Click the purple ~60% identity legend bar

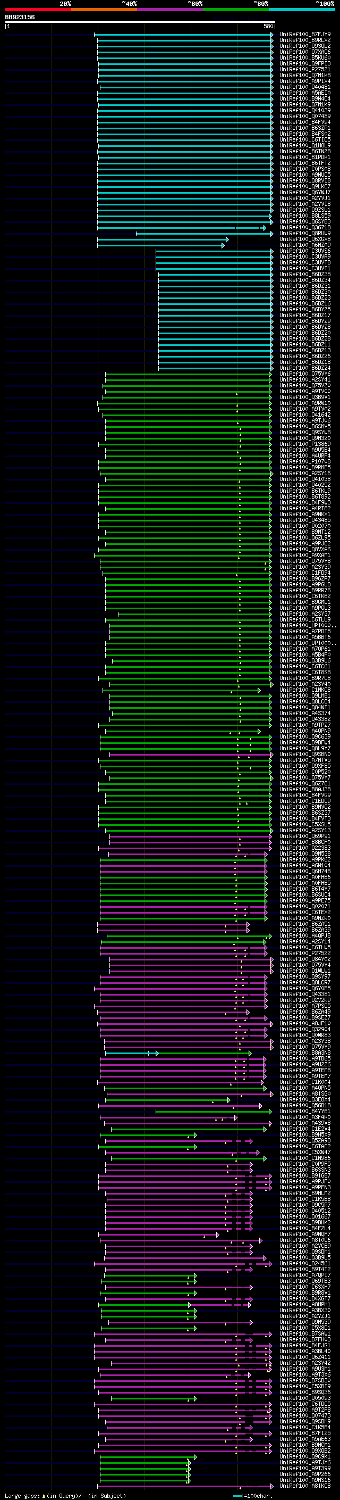pos(169,10)
